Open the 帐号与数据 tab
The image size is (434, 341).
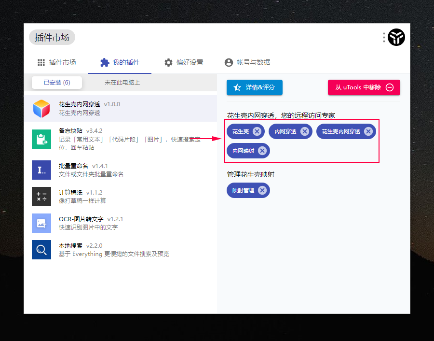[247, 62]
